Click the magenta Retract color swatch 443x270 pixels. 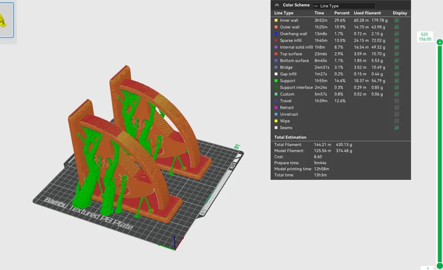tap(276, 107)
